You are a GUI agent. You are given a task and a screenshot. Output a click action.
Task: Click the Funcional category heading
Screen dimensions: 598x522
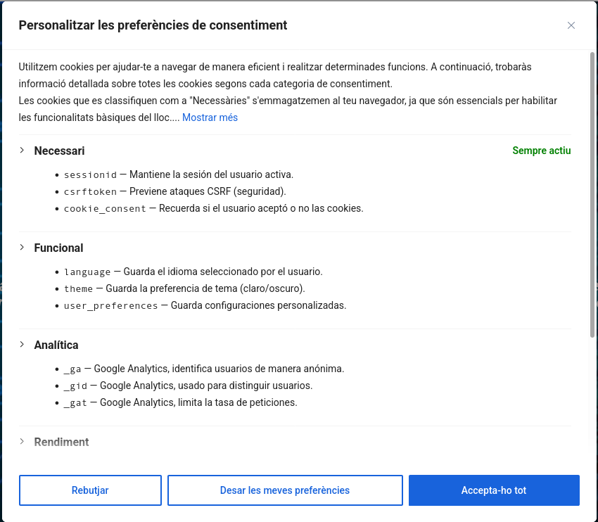[x=58, y=248]
